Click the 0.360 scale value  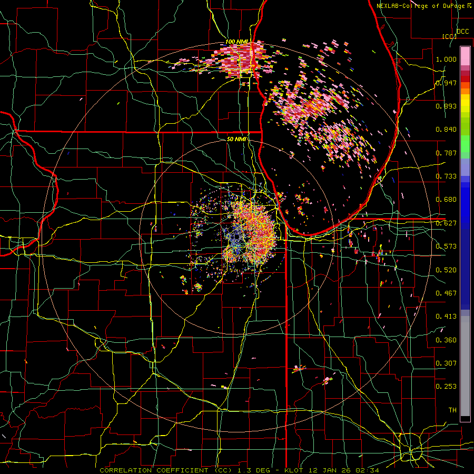coord(446,340)
